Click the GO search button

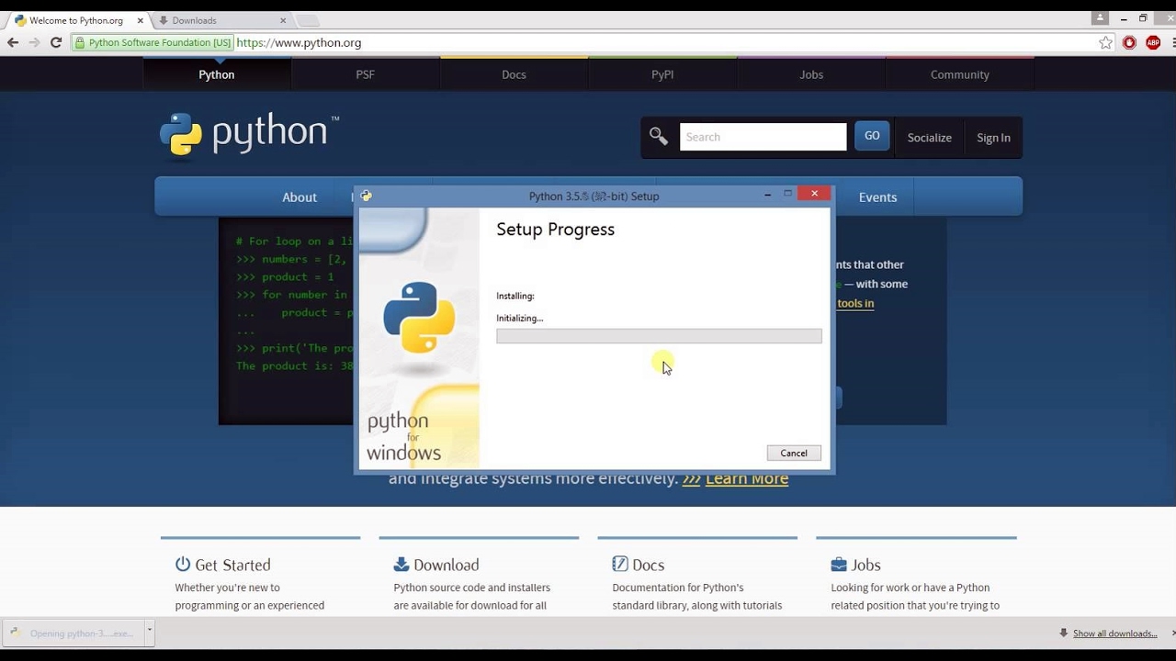tap(872, 136)
